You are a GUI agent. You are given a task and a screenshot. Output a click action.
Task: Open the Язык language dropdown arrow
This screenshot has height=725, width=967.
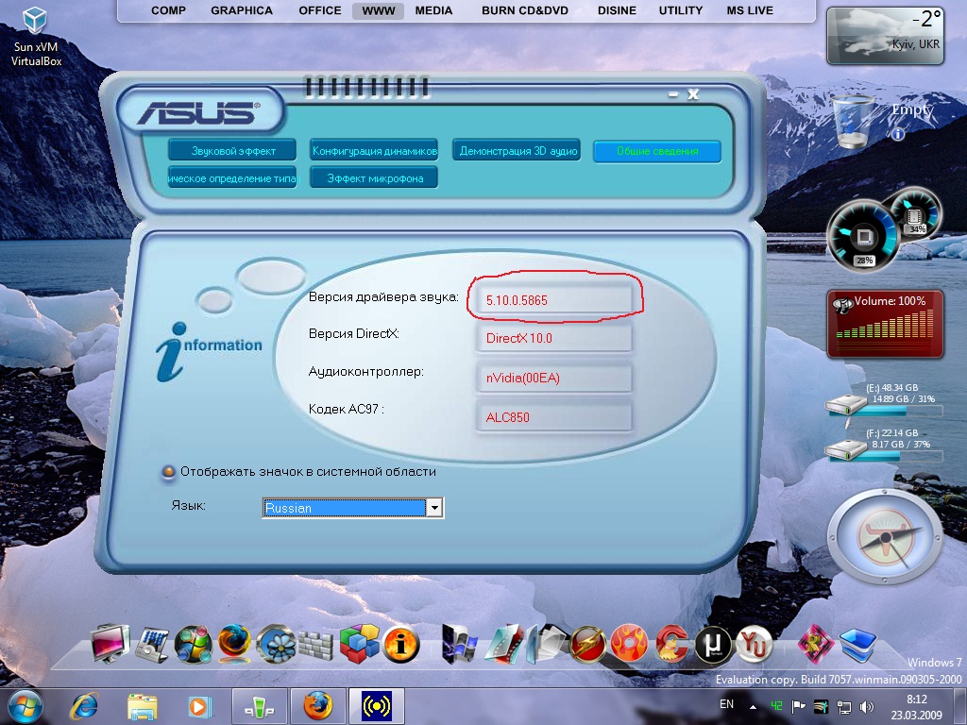434,507
